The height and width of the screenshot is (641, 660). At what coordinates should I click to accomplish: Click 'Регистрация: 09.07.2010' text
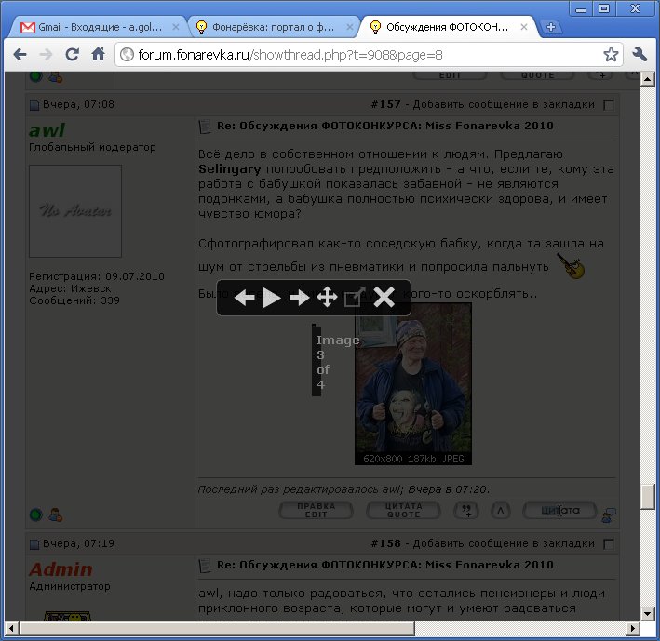97,276
